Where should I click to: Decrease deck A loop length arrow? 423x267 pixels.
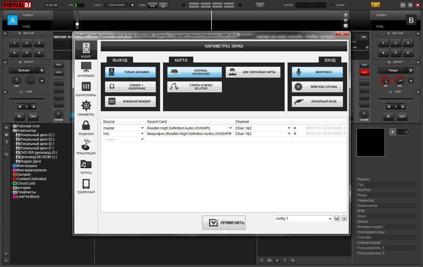tap(19, 107)
